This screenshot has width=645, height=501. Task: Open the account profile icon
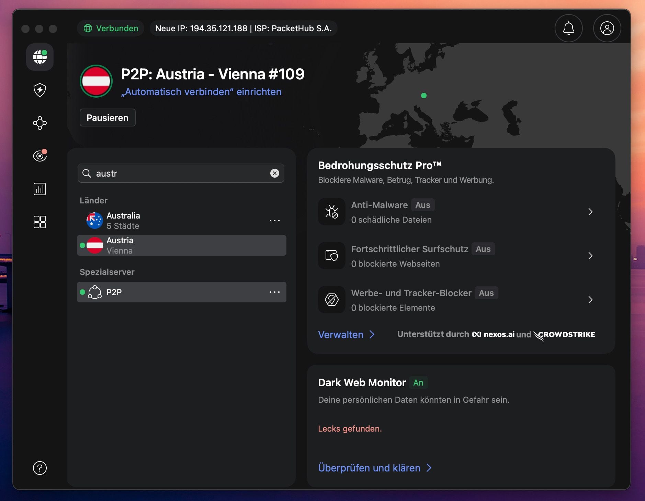pos(607,28)
